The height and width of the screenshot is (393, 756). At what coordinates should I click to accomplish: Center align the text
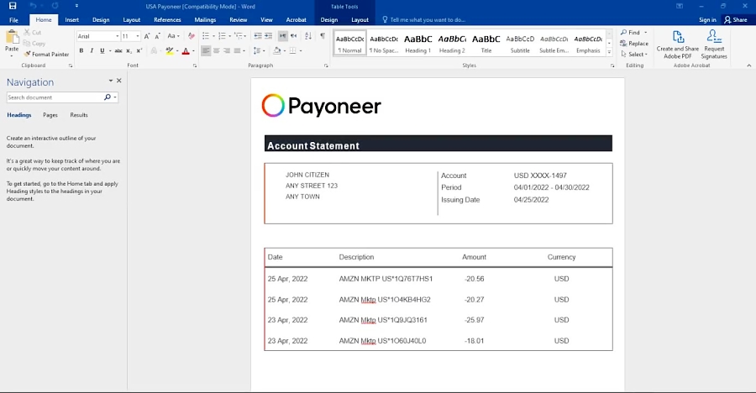click(x=217, y=50)
